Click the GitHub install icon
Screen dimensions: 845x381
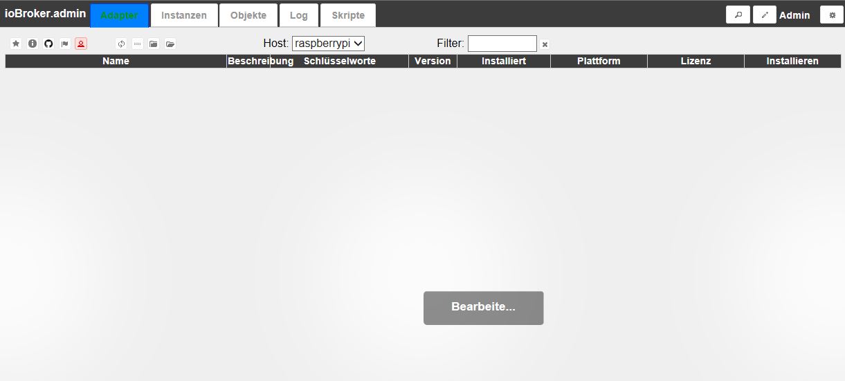[48, 44]
